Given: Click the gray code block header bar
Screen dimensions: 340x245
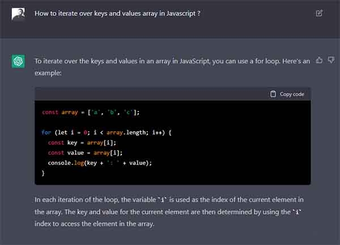Looking at the screenshot, I should (173, 94).
